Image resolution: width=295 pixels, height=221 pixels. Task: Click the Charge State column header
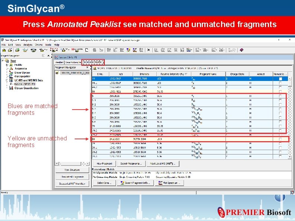237,74
